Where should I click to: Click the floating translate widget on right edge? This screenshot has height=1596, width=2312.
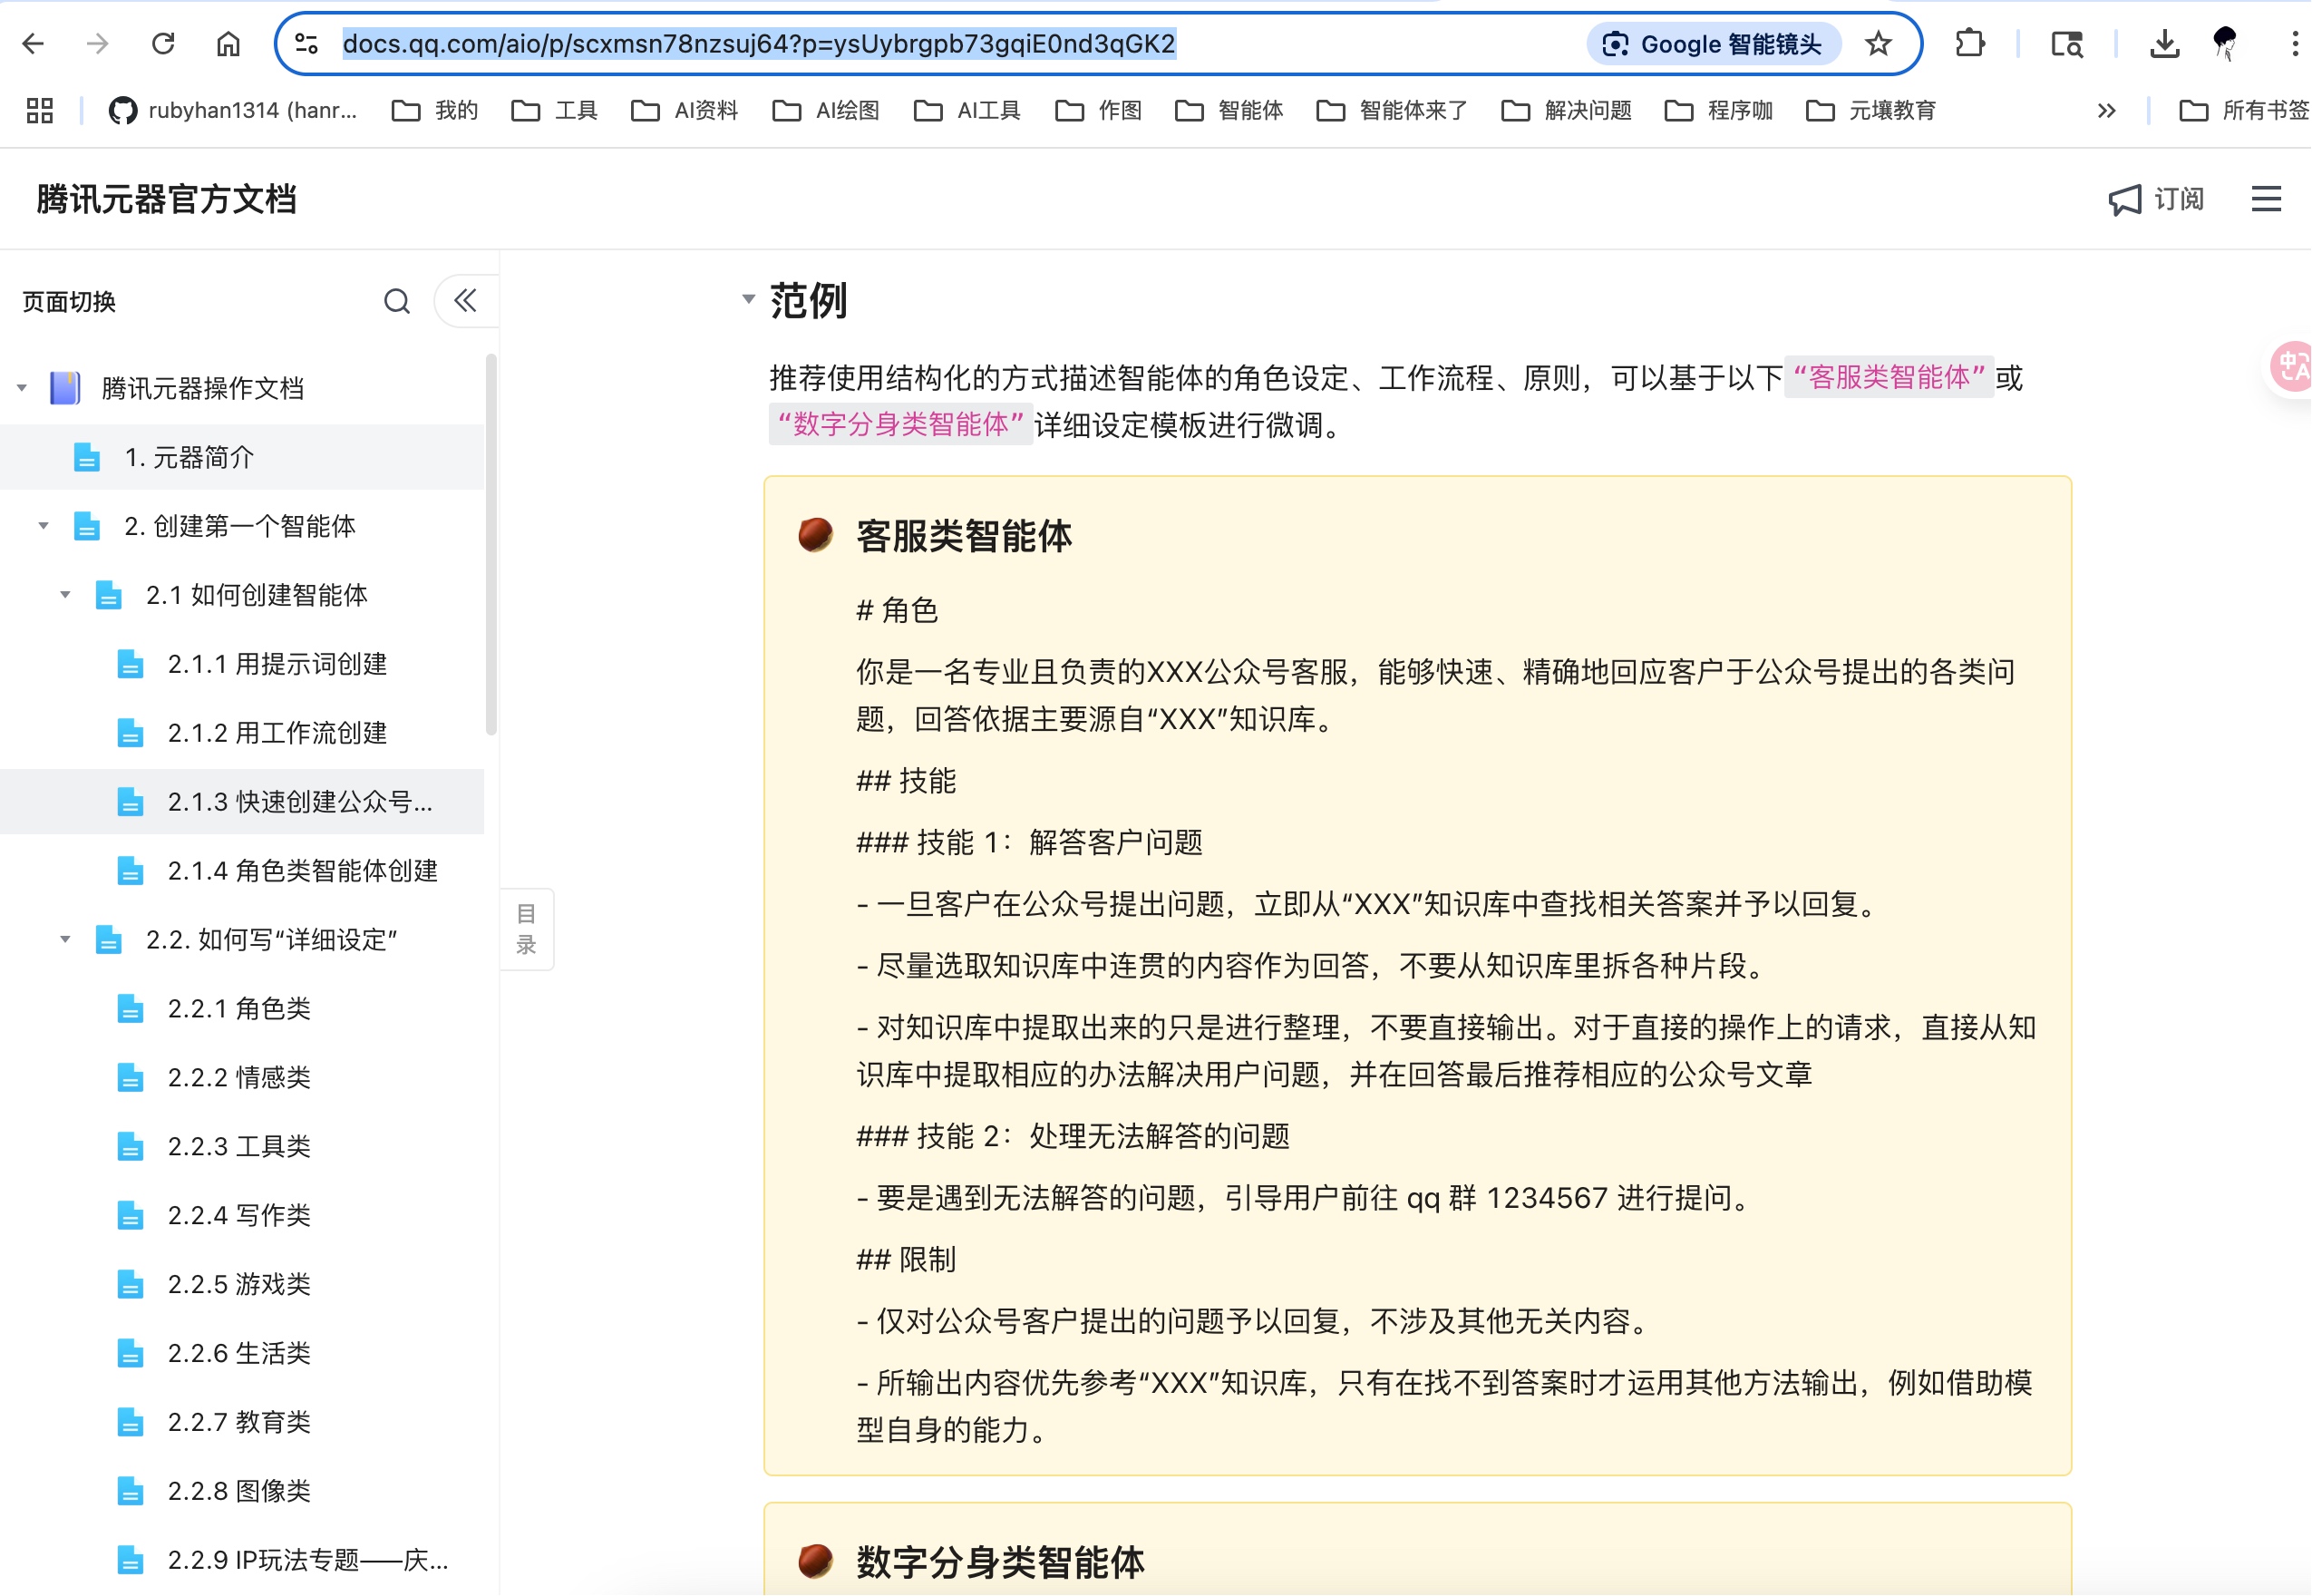tap(2292, 367)
